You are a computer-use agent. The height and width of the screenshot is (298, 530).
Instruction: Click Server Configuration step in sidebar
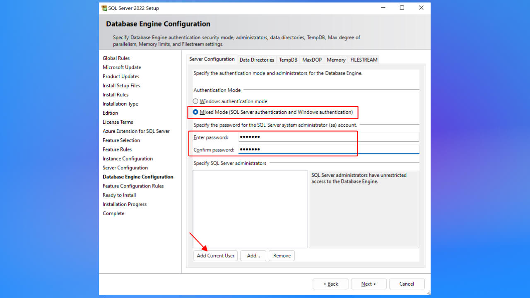click(x=125, y=168)
